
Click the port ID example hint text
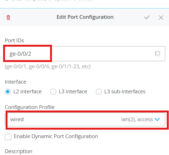48,67
